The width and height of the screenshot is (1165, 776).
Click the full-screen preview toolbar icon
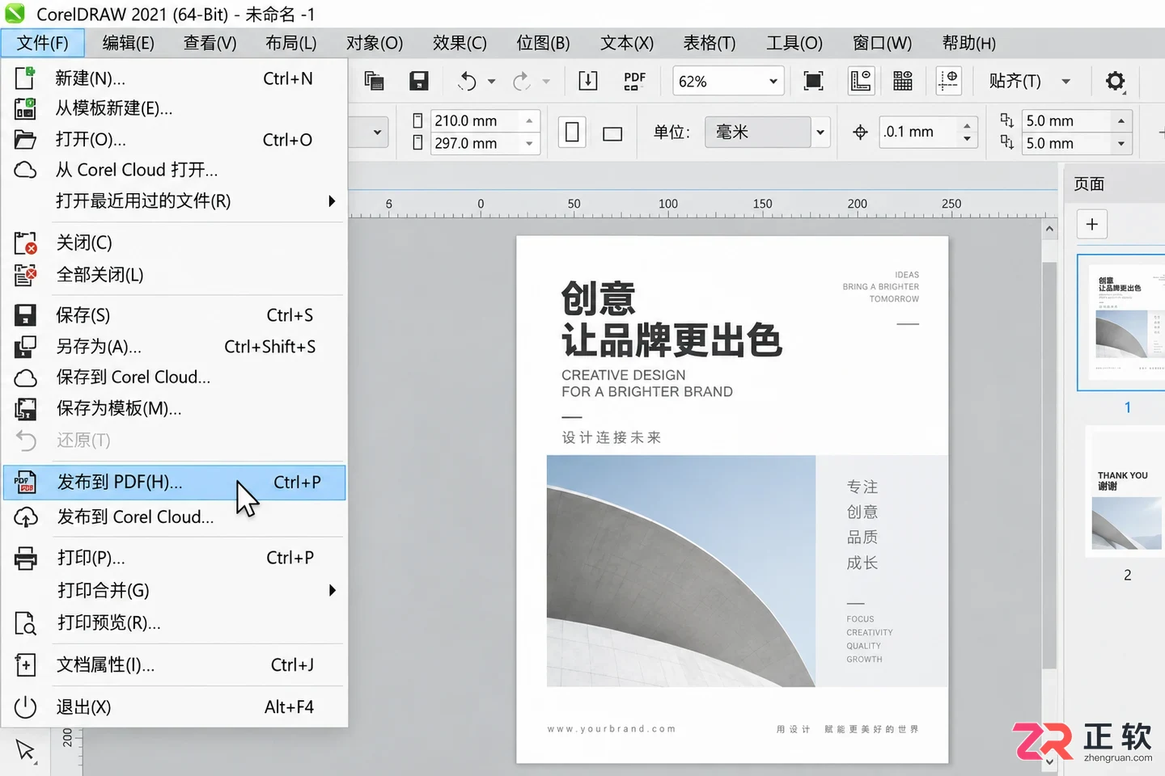(x=813, y=81)
